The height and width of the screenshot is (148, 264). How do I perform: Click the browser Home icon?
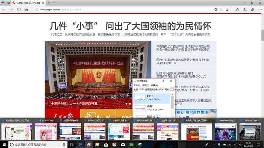26,10
